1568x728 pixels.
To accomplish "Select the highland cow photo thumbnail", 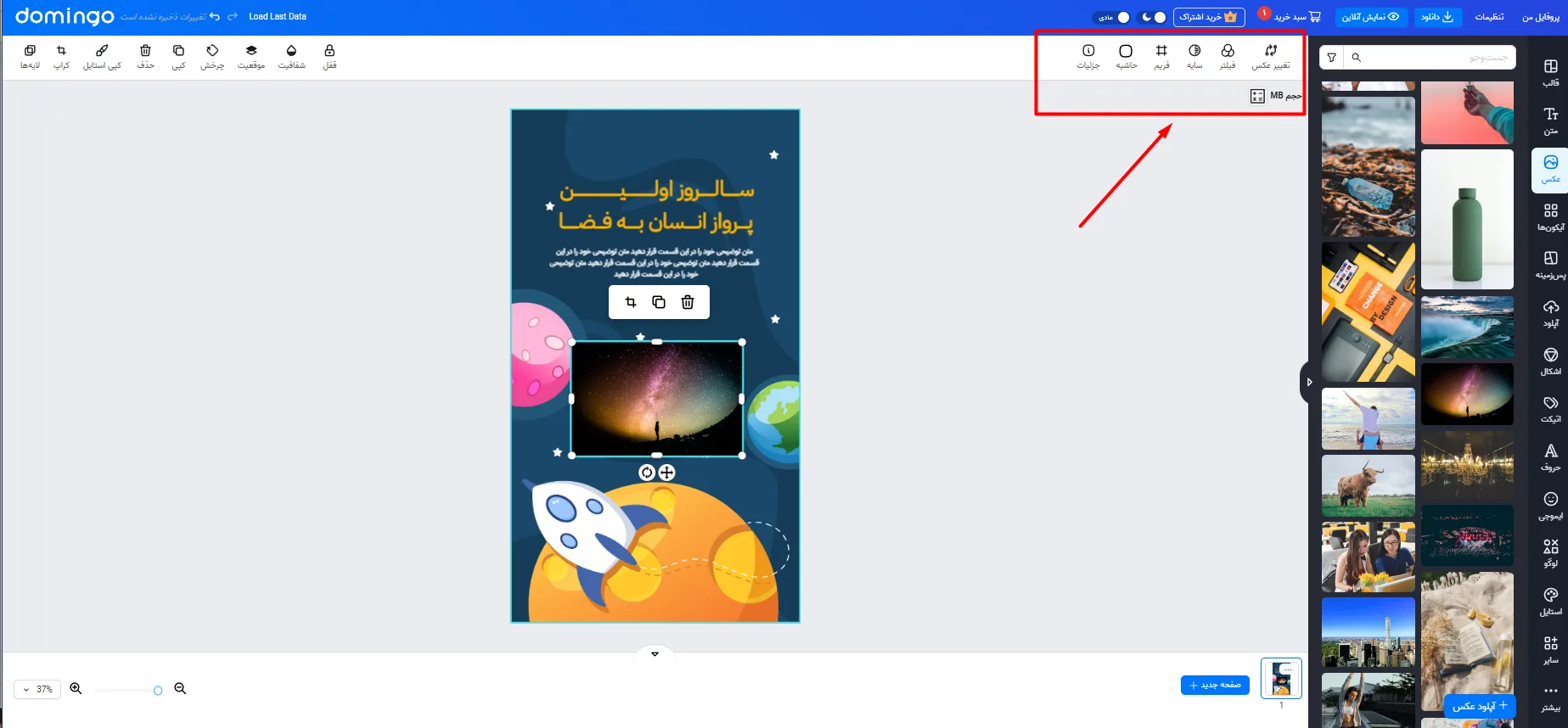I will 1368,486.
